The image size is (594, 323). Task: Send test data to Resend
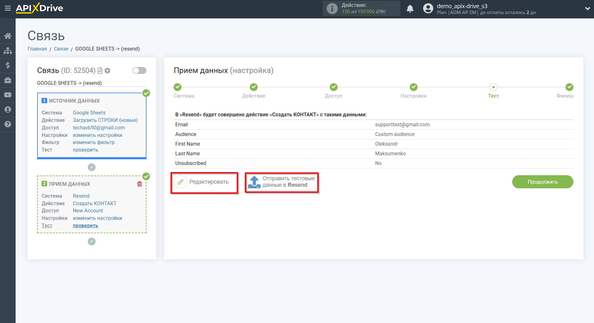[x=282, y=182]
